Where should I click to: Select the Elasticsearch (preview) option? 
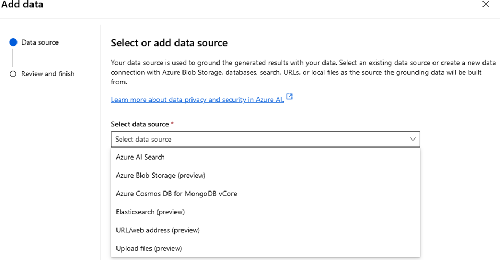pos(151,212)
